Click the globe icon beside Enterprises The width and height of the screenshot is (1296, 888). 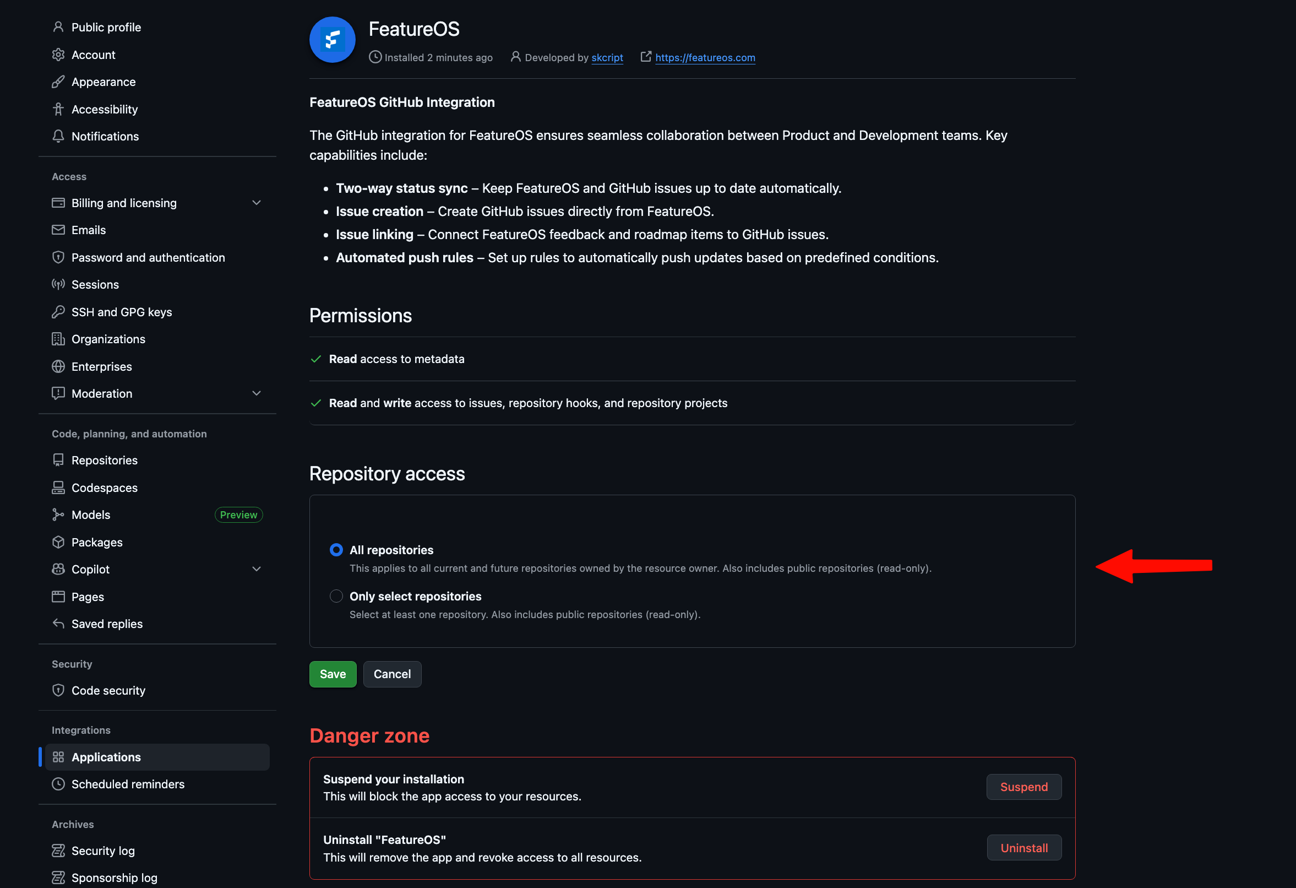point(58,367)
